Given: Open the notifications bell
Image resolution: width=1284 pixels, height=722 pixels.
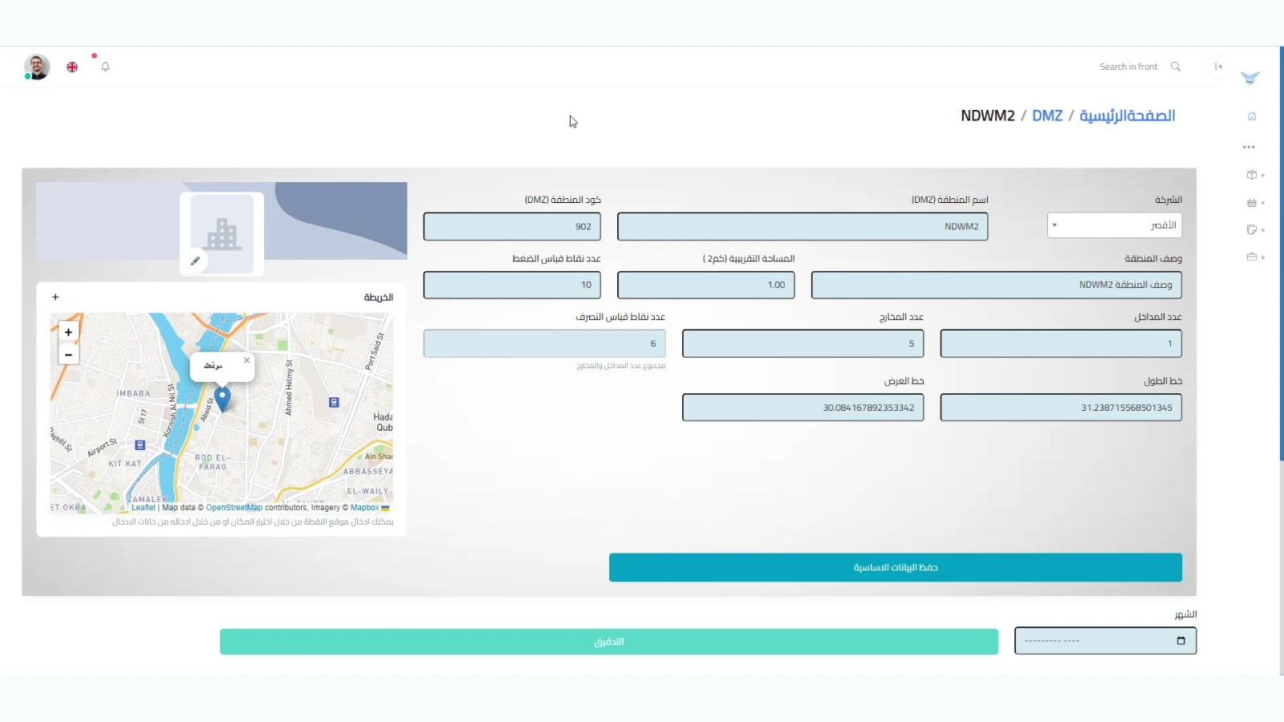Looking at the screenshot, I should tap(105, 67).
